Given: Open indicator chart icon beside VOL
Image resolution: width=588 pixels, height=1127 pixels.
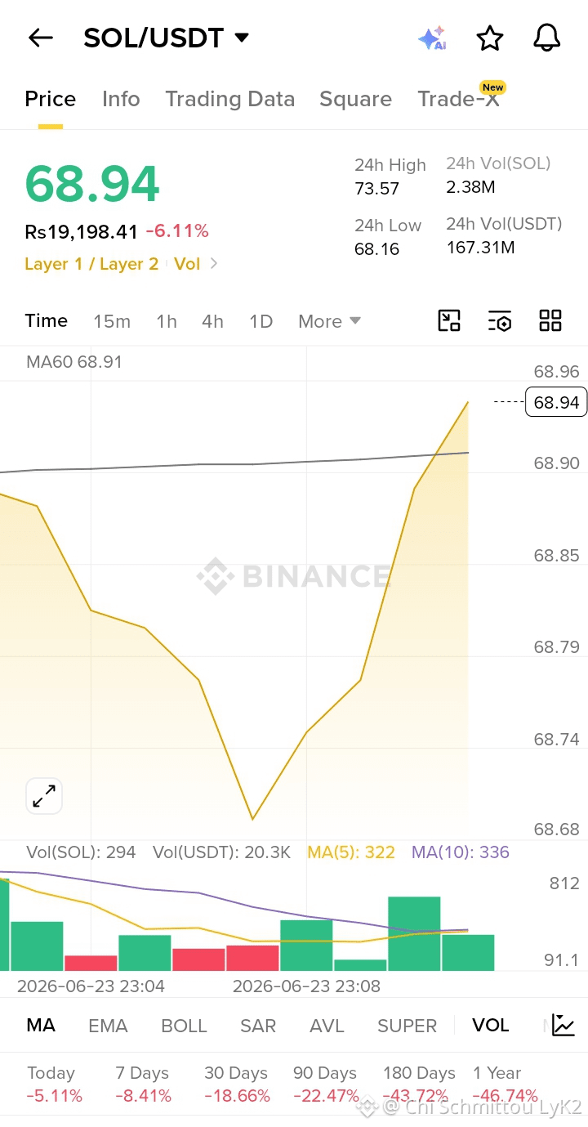Looking at the screenshot, I should click(563, 1025).
